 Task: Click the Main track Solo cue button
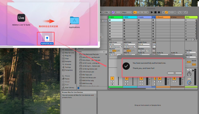click(x=189, y=79)
